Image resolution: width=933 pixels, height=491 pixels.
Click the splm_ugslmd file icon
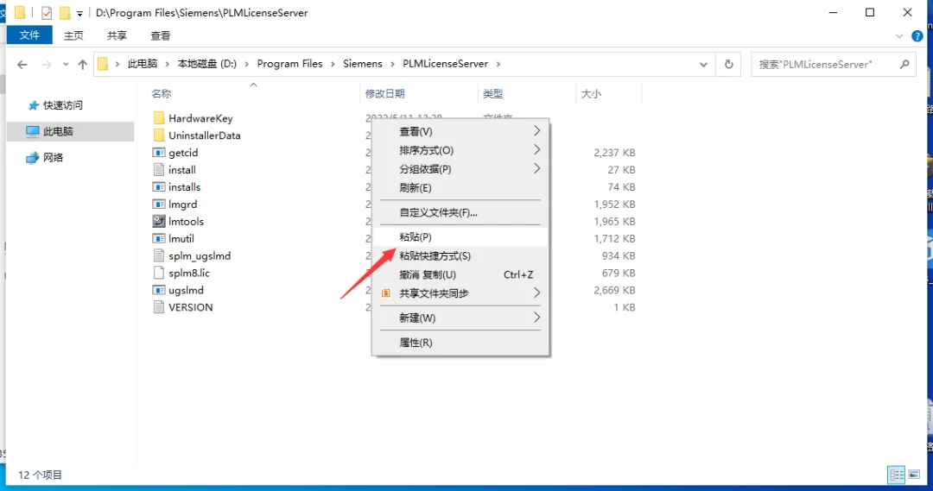(158, 255)
